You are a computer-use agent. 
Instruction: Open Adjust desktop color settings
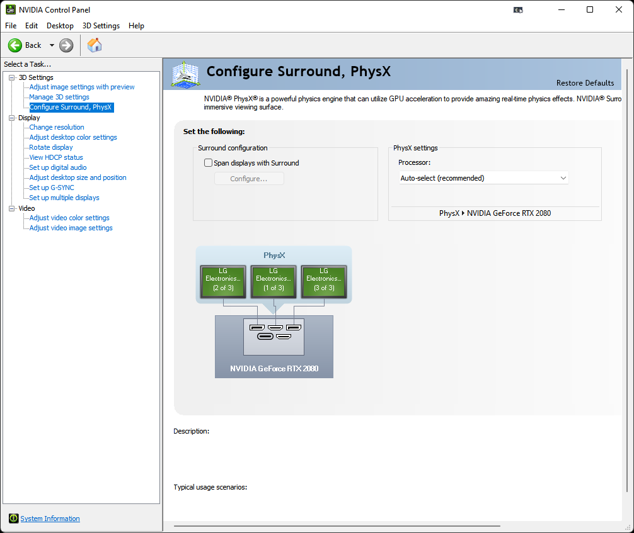click(x=72, y=137)
